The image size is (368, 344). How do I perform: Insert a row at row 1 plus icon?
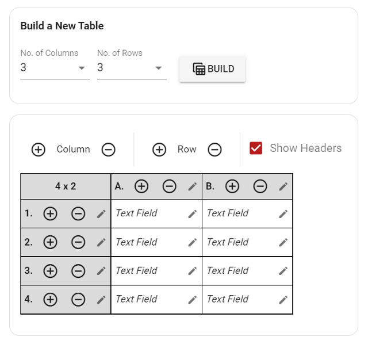click(x=50, y=214)
